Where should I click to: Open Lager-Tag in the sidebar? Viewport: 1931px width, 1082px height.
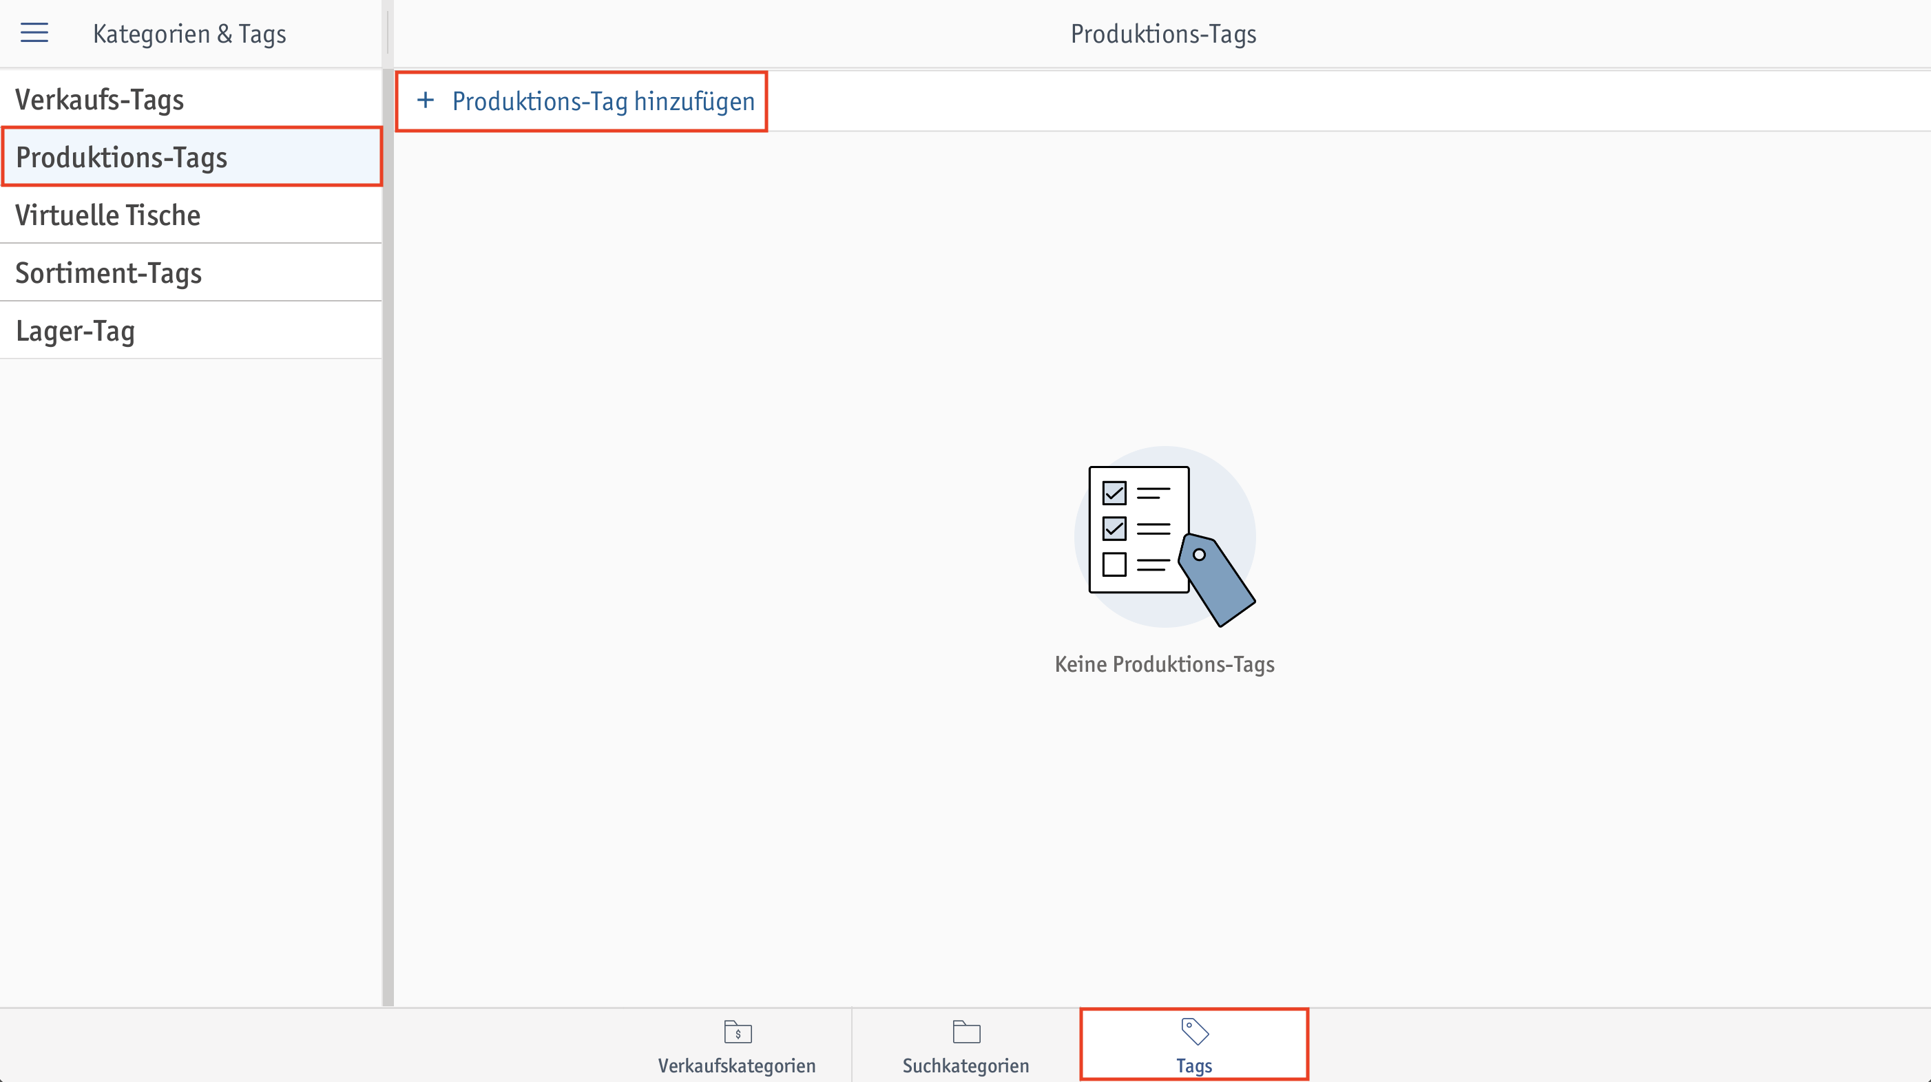[x=191, y=330]
